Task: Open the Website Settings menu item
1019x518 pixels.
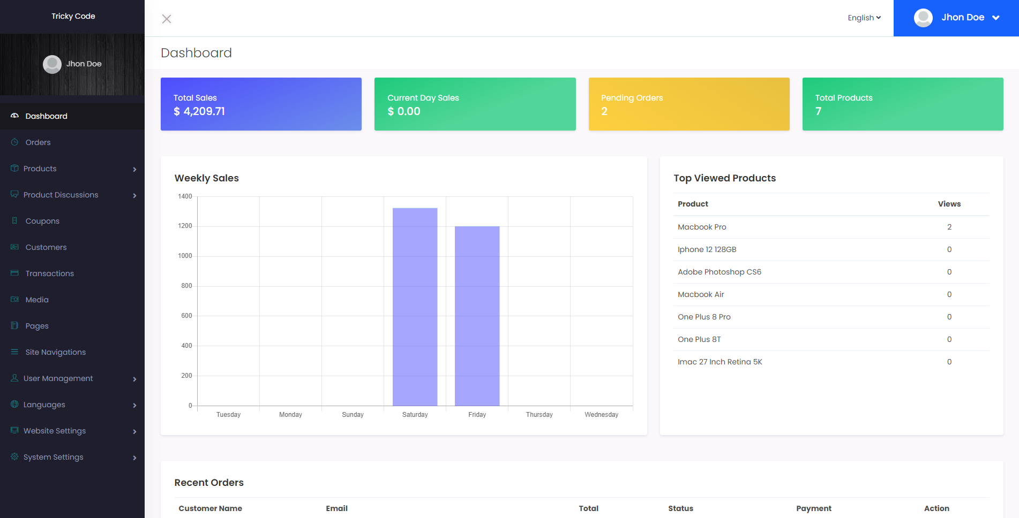Action: (x=55, y=431)
